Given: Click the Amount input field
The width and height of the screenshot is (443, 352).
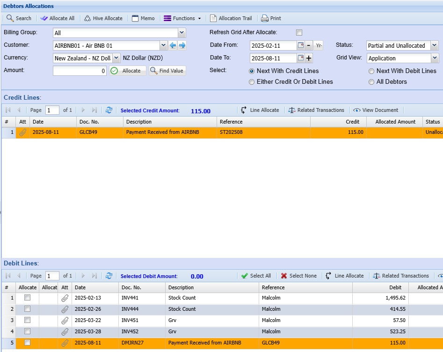Looking at the screenshot, I should [x=80, y=71].
